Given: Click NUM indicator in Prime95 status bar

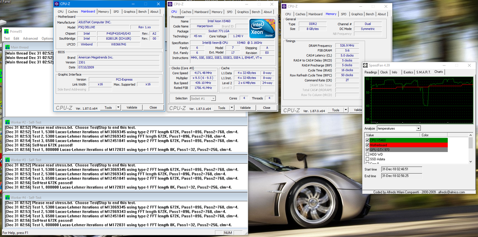Looking at the screenshot, I should 228,233.
